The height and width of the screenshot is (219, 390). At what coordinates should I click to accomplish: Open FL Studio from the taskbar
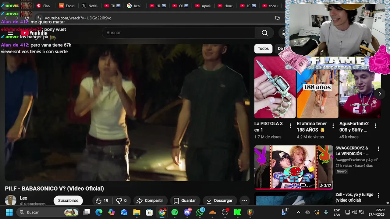coord(250,212)
